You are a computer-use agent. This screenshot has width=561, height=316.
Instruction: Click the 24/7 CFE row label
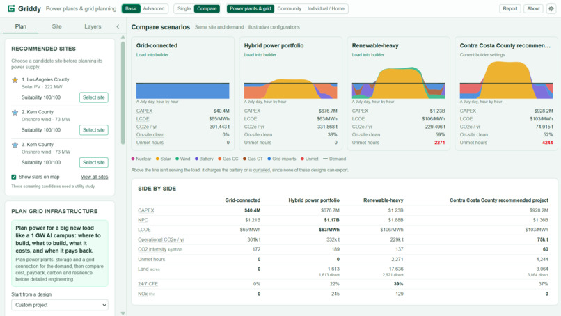(148, 284)
